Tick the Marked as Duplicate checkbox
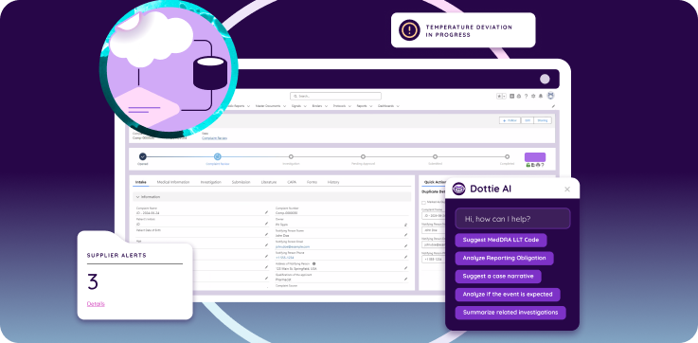The image size is (698, 343). click(423, 203)
